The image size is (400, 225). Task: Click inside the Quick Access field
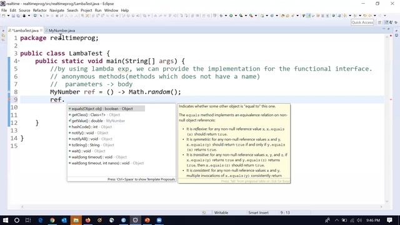(362, 22)
